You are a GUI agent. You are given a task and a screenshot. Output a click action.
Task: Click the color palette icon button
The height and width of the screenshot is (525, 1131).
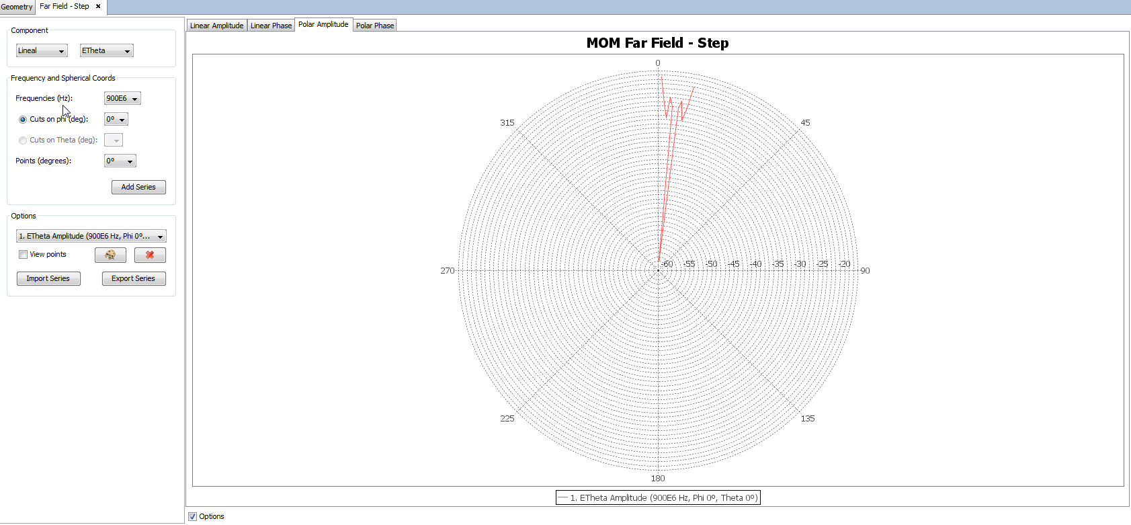(x=110, y=255)
